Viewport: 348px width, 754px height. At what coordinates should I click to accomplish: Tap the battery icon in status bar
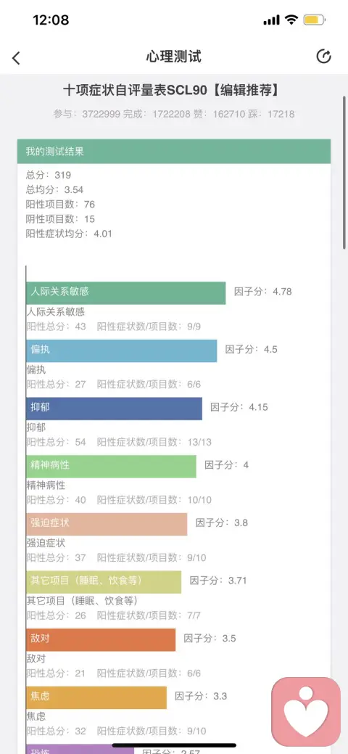pyautogui.click(x=315, y=20)
